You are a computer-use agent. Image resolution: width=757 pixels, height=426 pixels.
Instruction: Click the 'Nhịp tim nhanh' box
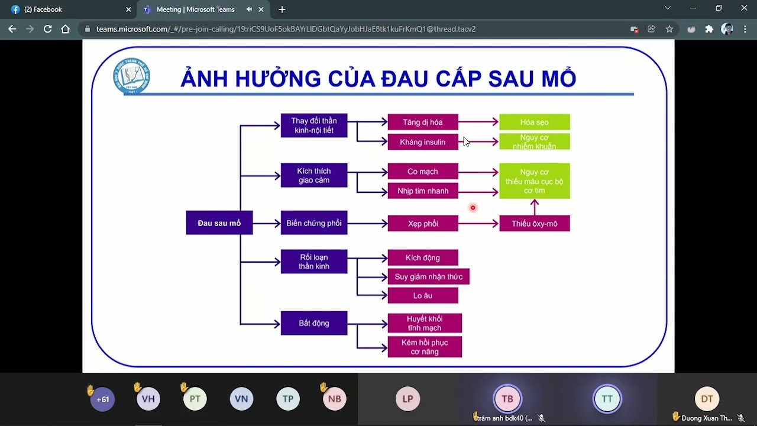click(x=423, y=191)
